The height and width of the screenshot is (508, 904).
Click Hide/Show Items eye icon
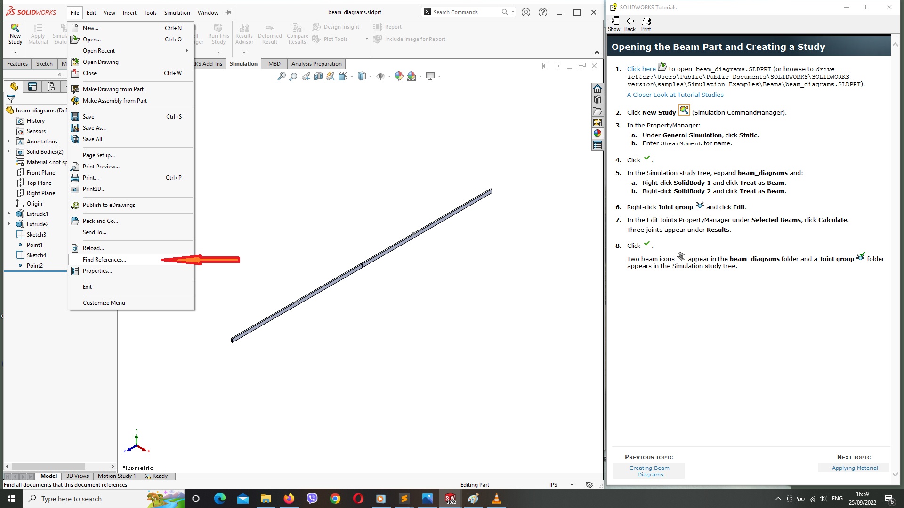coord(380,76)
